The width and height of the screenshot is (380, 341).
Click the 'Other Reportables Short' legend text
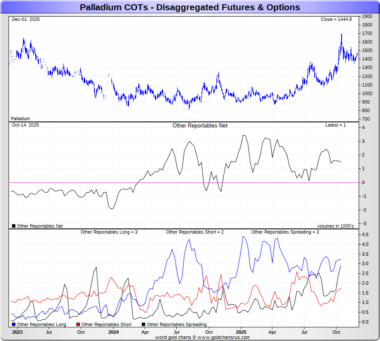click(x=106, y=324)
